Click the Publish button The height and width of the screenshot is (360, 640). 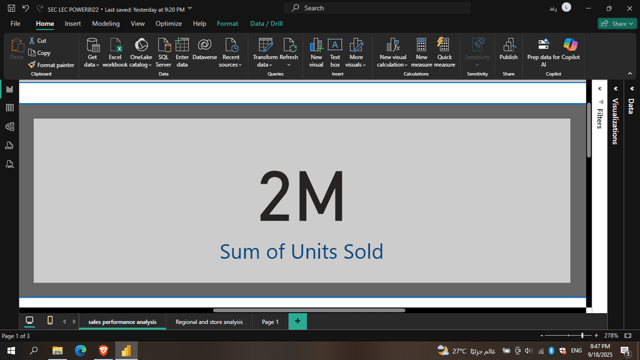click(x=508, y=50)
